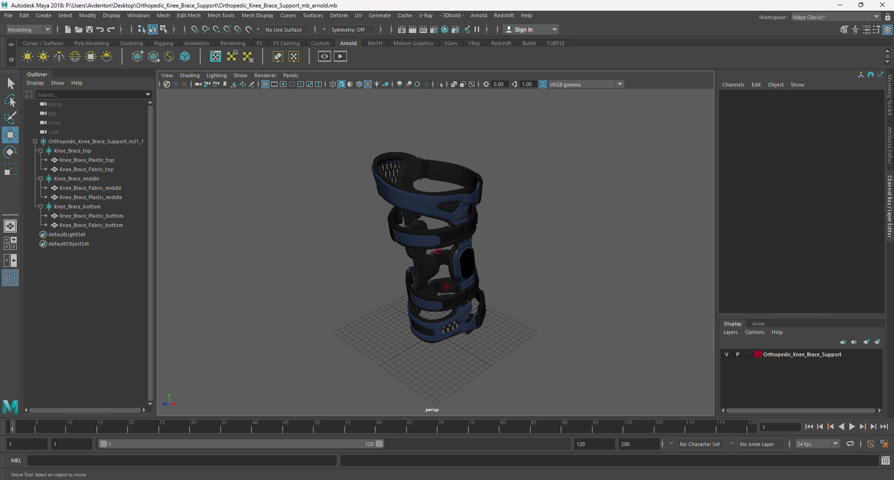
Task: Open the Modeling menu set dropdown
Action: [29, 29]
